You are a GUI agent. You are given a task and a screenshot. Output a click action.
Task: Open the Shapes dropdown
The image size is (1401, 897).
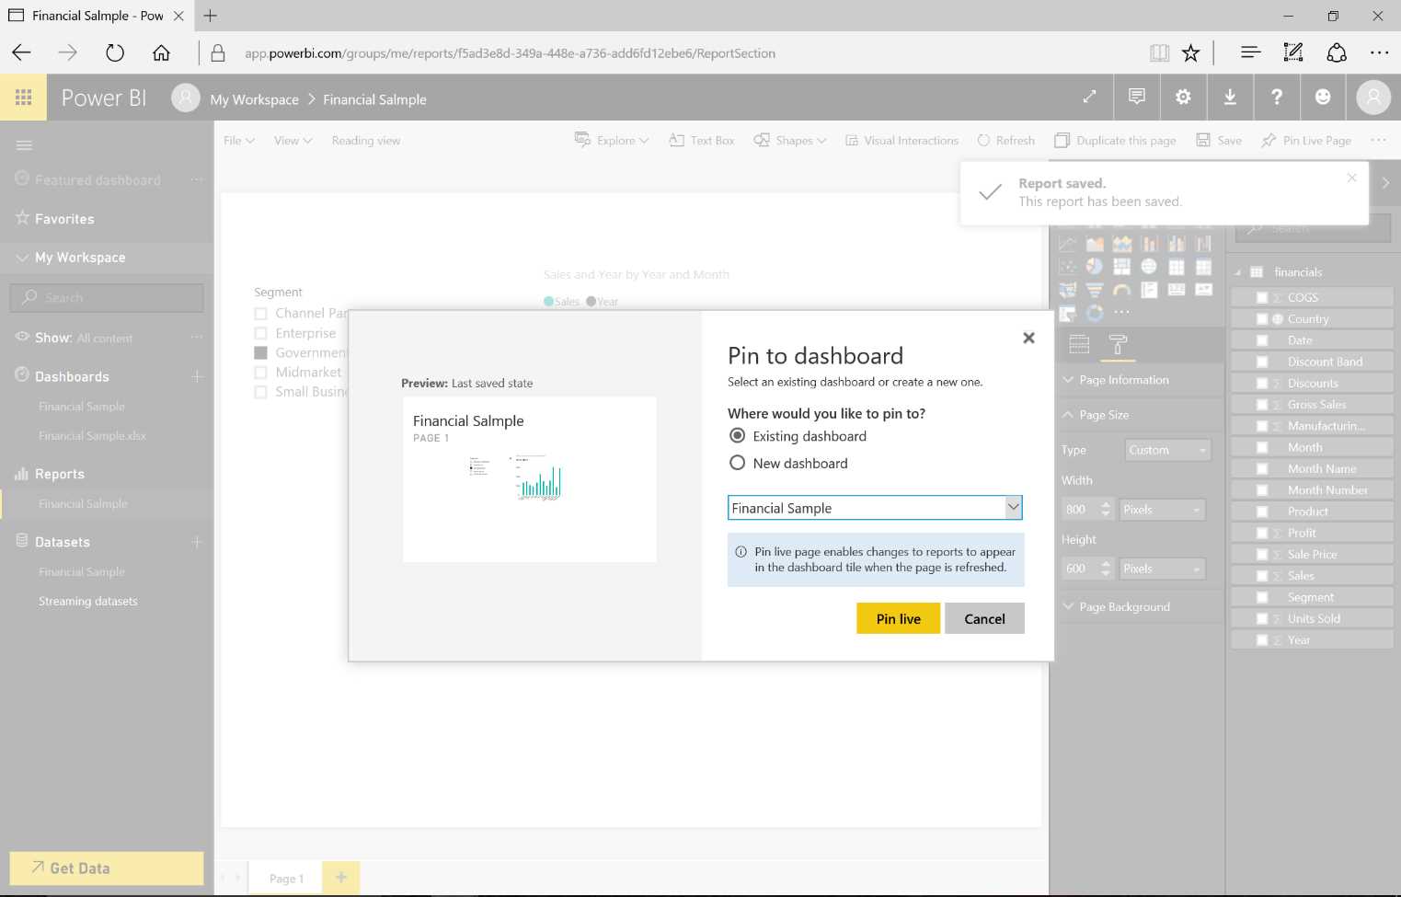pos(790,140)
